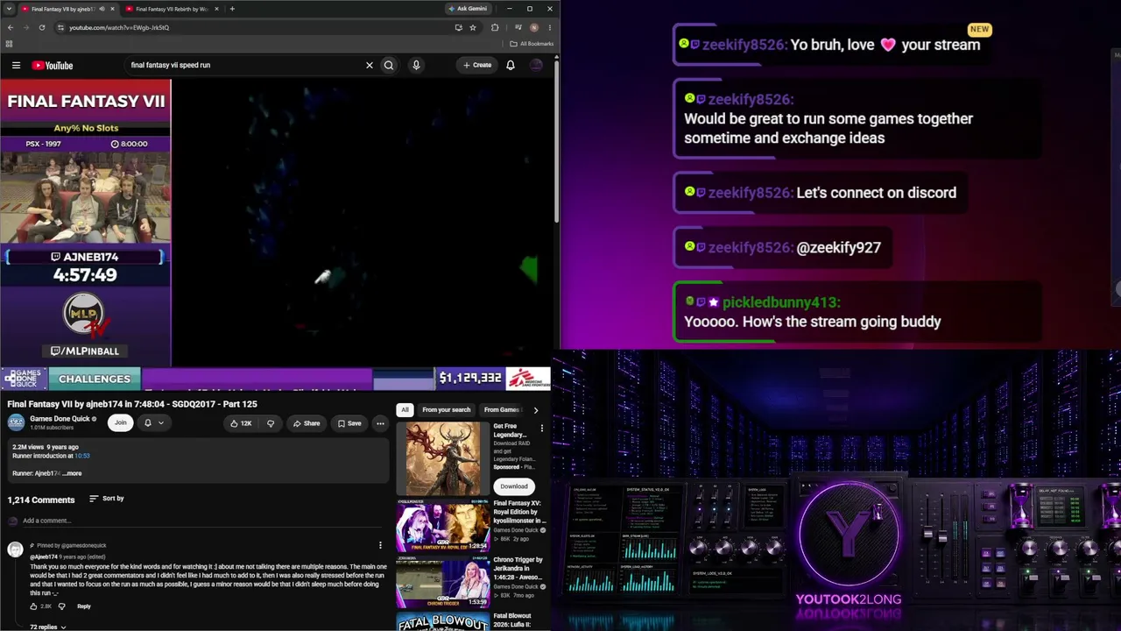1121x631 pixels.
Task: Expand the video description with ...more
Action: point(73,473)
